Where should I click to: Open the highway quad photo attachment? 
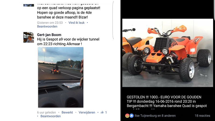point(61,77)
